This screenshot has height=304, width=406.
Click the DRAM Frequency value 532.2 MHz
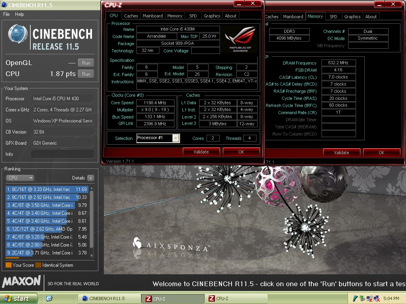[339, 63]
